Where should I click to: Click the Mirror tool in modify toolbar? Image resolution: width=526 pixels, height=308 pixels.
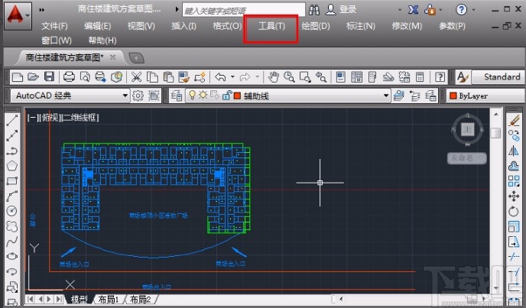514,150
